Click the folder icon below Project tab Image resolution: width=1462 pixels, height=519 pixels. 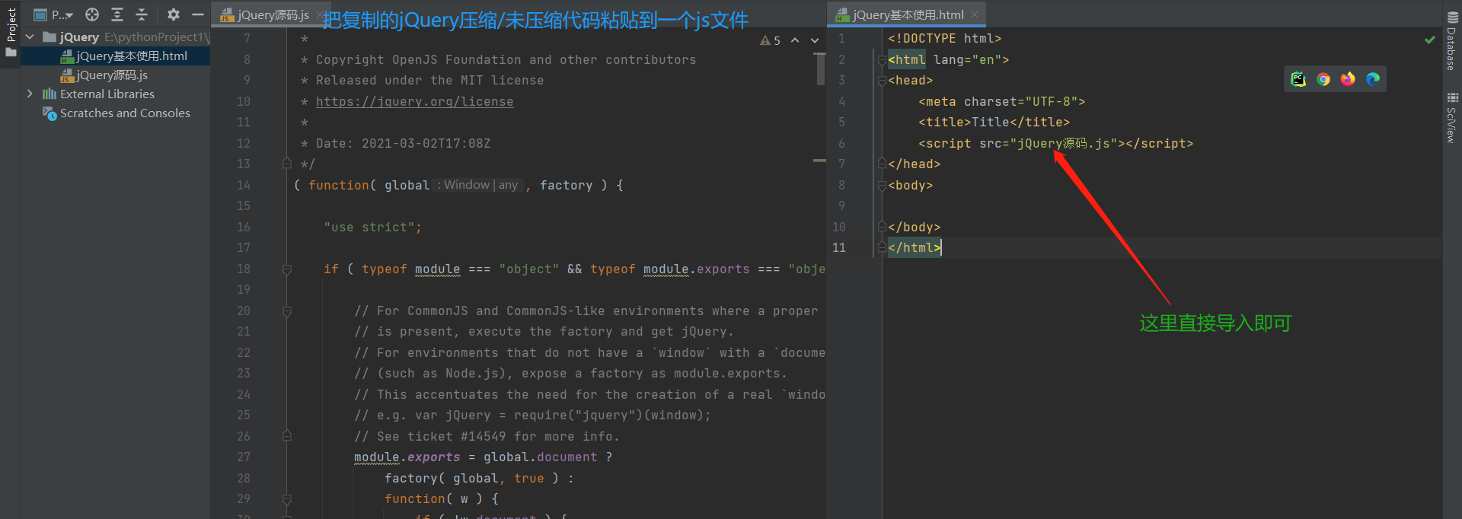11,53
